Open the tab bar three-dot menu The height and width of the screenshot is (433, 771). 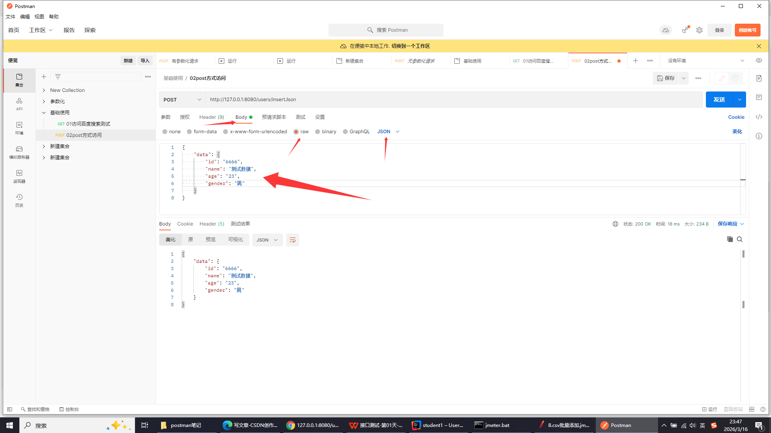coord(650,61)
